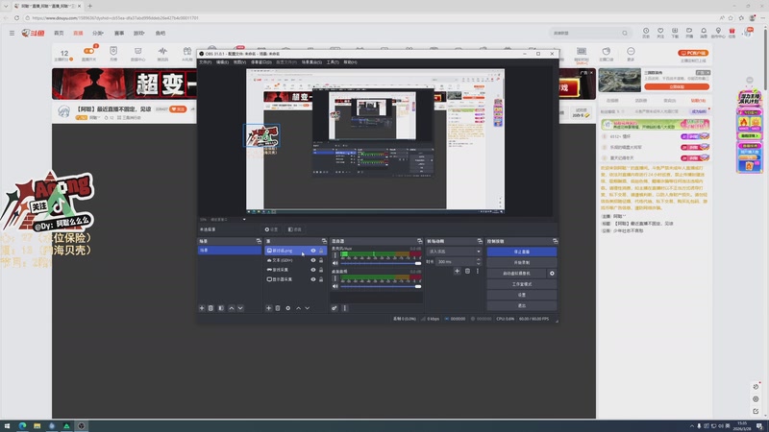Open the audio mixer toolbar three-dot menu
Viewport: 769px width, 432px height.
[x=345, y=308]
